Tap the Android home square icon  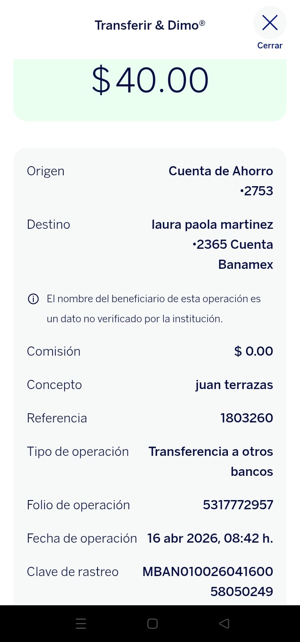[152, 624]
